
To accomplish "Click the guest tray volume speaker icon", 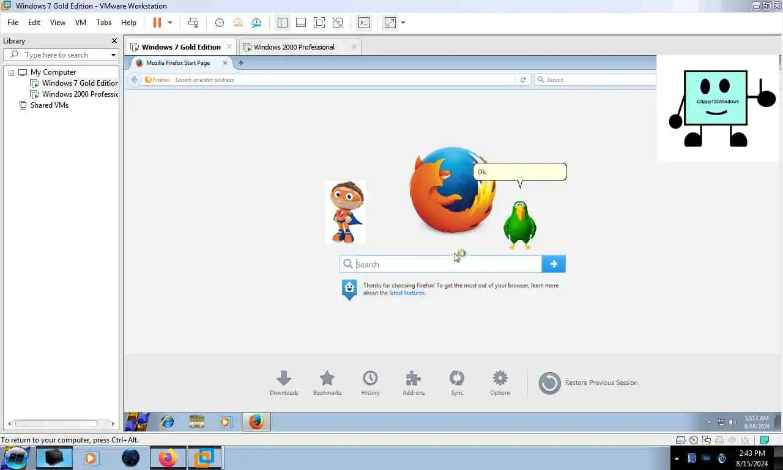I will (732, 422).
